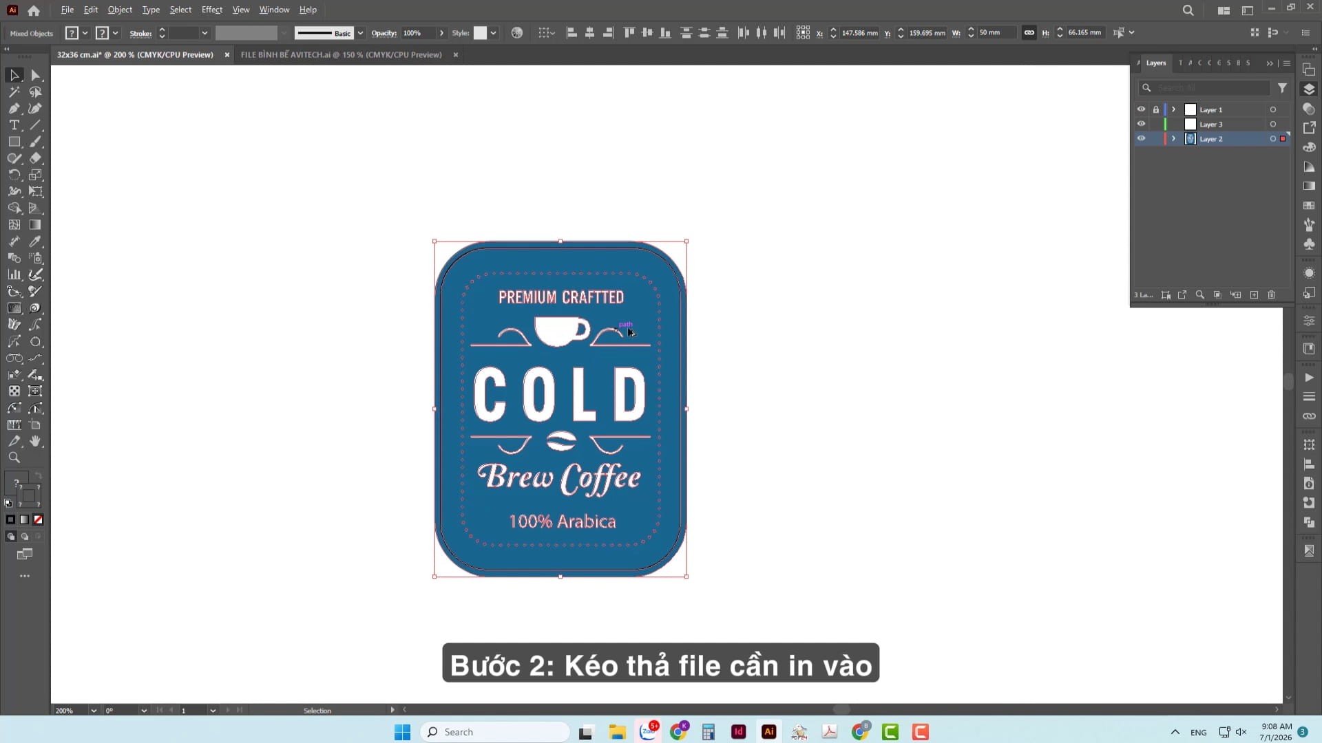Open the Layers panel dock icon
Screen dimensions: 1322x743
tap(1309, 89)
